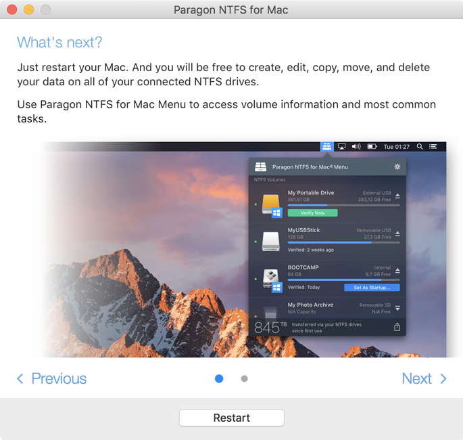Click the AirPlay display icon in menu bar
The image size is (463, 440).
pos(341,147)
